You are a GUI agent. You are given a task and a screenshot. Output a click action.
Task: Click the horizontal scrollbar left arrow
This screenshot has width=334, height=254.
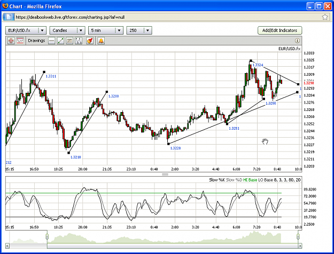[x=7, y=246]
